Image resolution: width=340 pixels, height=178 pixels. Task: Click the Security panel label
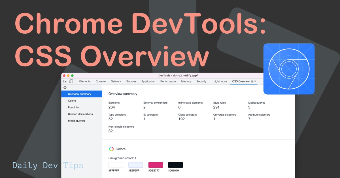click(x=201, y=81)
